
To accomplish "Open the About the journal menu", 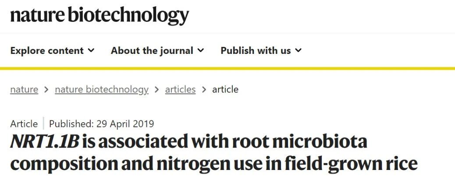I will point(152,51).
